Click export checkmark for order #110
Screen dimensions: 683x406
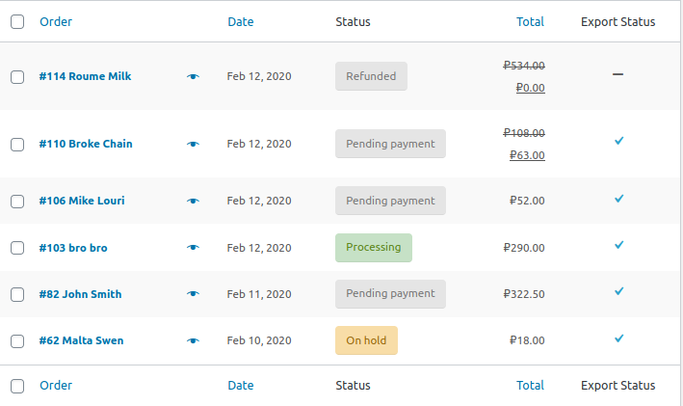tap(619, 141)
